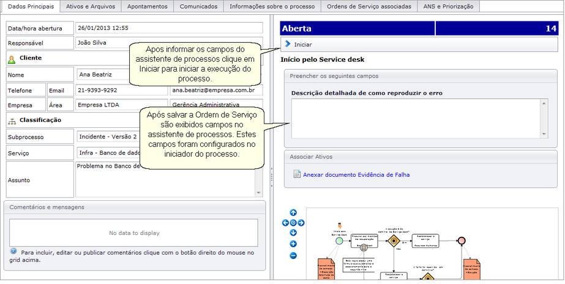
Task: Click the description text area scroll-down arrow
Action: [x=544, y=133]
